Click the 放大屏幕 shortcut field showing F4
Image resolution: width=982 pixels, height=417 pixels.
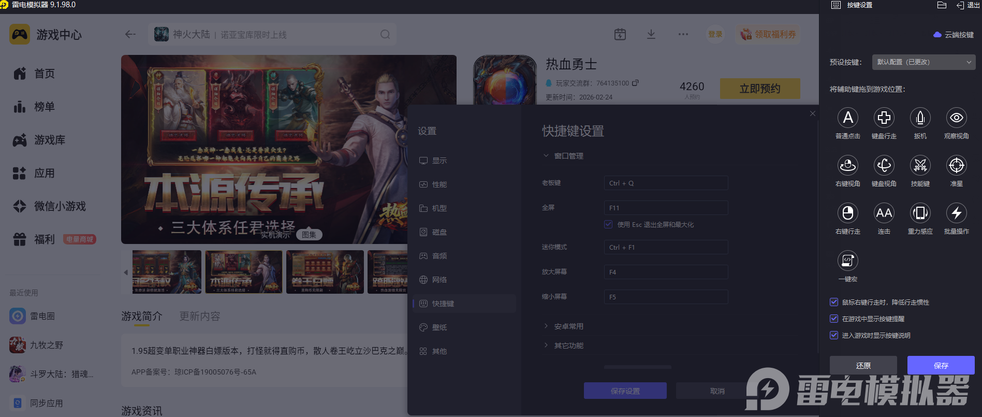666,272
